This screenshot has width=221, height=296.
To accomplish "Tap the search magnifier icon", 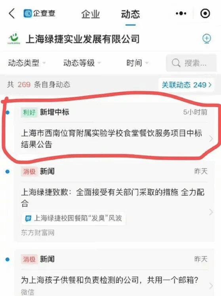I will (176, 63).
